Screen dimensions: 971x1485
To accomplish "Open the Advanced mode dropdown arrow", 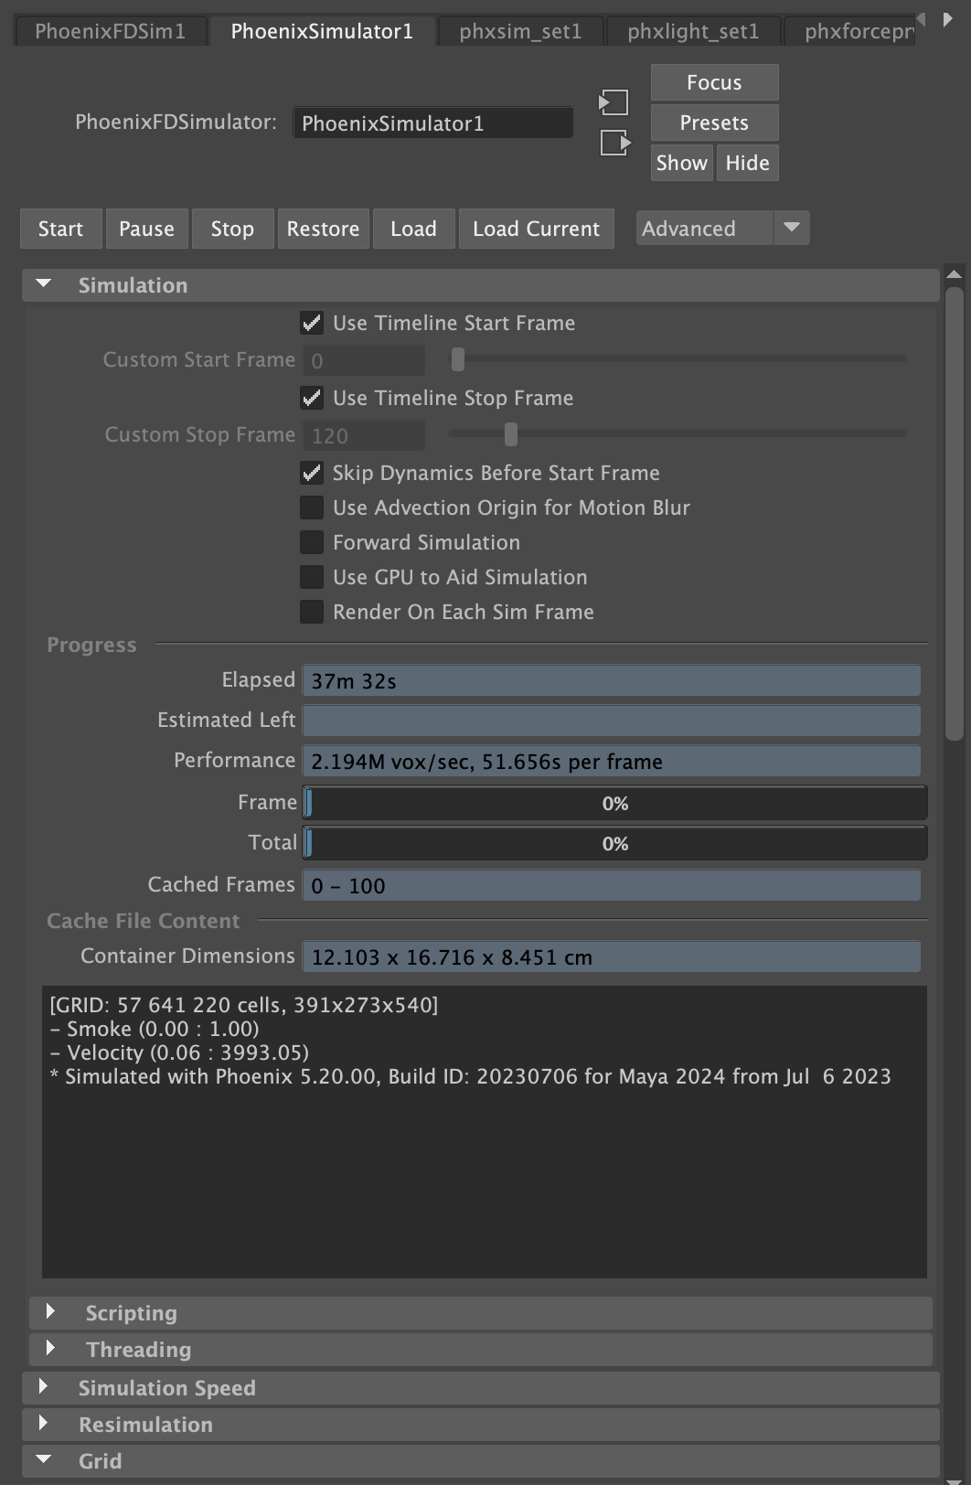I will pyautogui.click(x=792, y=228).
